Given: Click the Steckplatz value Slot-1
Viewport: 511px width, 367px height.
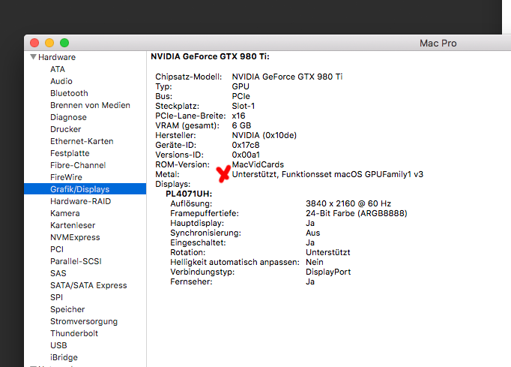Looking at the screenshot, I should (x=243, y=106).
